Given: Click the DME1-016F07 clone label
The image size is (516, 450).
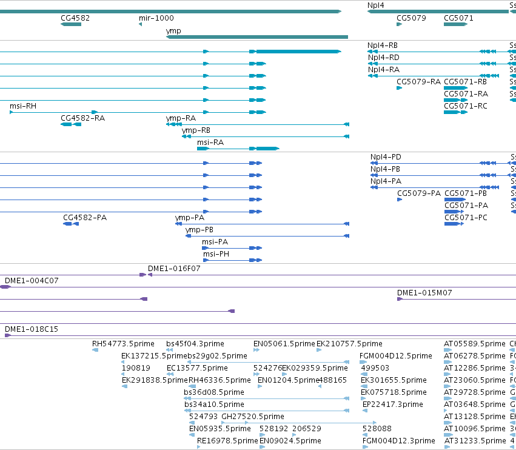Looking at the screenshot, I should (x=174, y=269).
